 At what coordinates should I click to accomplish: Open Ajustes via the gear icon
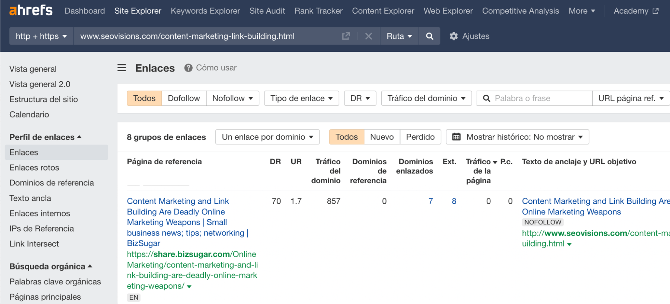pos(453,36)
